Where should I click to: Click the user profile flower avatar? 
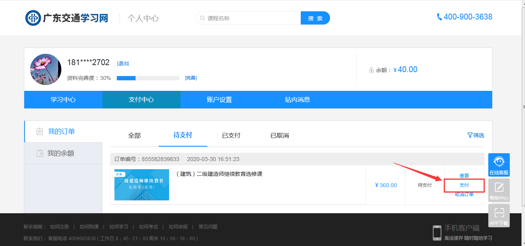tap(46, 69)
